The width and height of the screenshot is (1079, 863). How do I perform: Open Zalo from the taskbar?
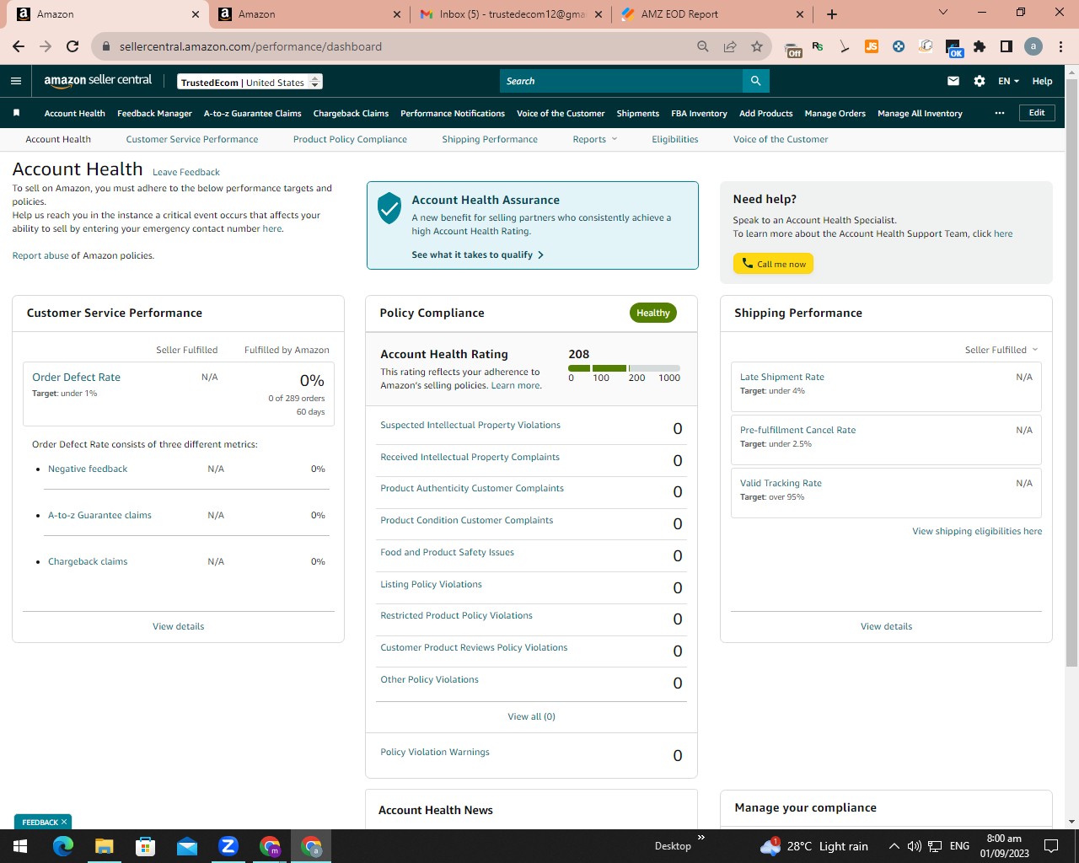click(x=228, y=846)
